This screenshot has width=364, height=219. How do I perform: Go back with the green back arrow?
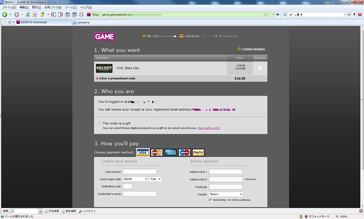coord(5,15)
